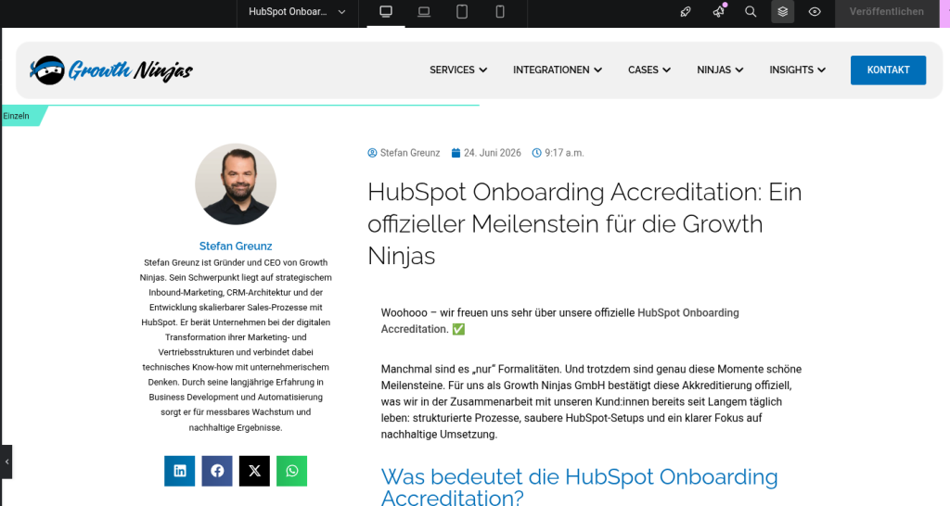950x506 pixels.
Task: Click the clock time icon
Action: click(x=537, y=153)
